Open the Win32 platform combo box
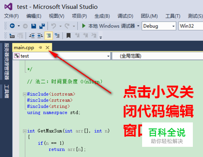The width and height of the screenshot is (203, 157). (191, 26)
